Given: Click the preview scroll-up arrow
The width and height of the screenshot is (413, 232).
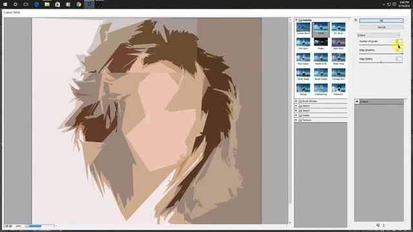Looking at the screenshot, I should point(290,20).
